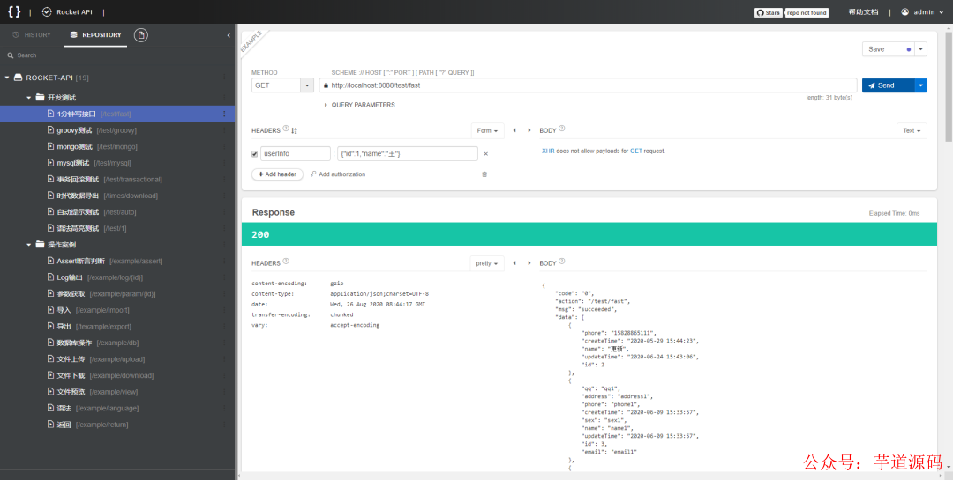Image resolution: width=953 pixels, height=480 pixels.
Task: Open the admin account menu
Action: coord(923,12)
